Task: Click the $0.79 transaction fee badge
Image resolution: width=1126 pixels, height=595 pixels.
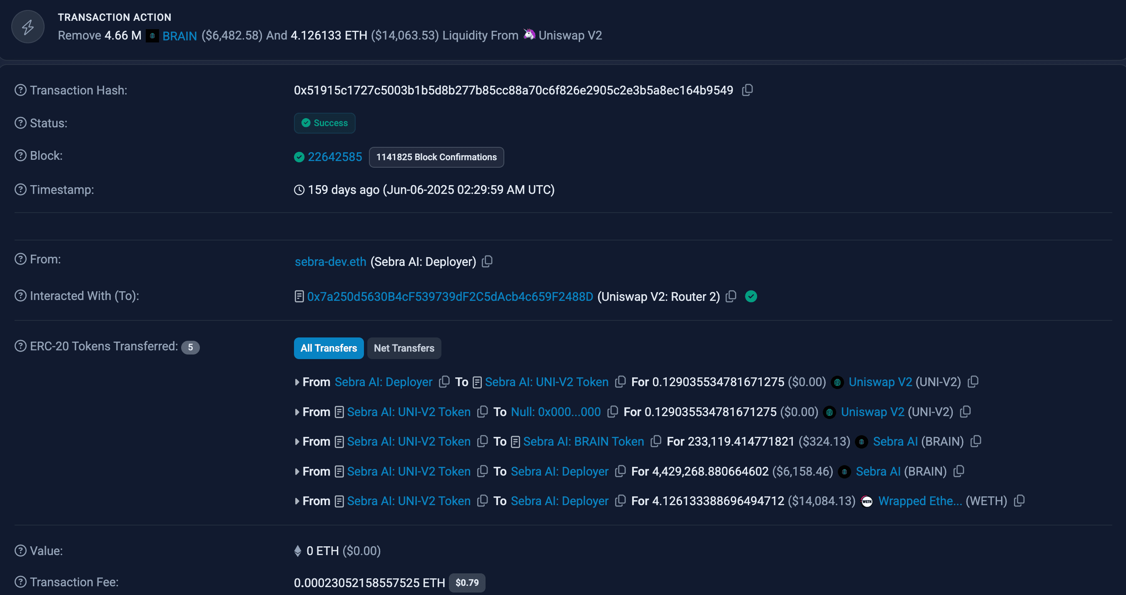Action: click(x=467, y=583)
